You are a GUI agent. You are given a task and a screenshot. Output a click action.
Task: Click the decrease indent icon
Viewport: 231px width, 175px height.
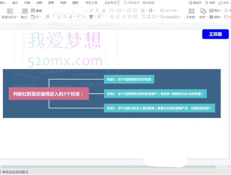(x=129, y=11)
